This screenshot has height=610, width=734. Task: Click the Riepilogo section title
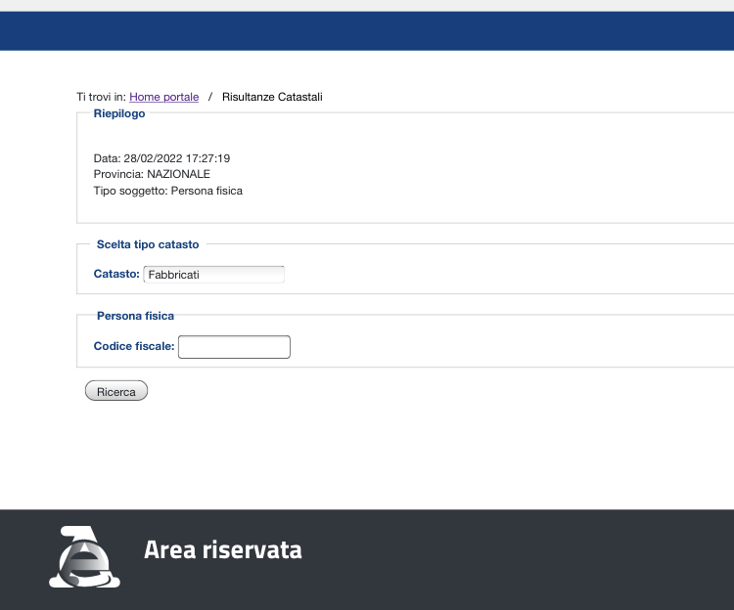click(x=118, y=113)
